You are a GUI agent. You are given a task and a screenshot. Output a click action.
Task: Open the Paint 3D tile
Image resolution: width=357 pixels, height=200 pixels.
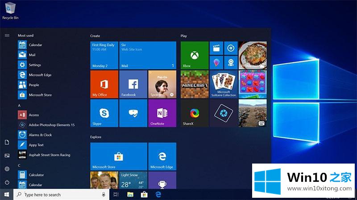pos(216,63)
